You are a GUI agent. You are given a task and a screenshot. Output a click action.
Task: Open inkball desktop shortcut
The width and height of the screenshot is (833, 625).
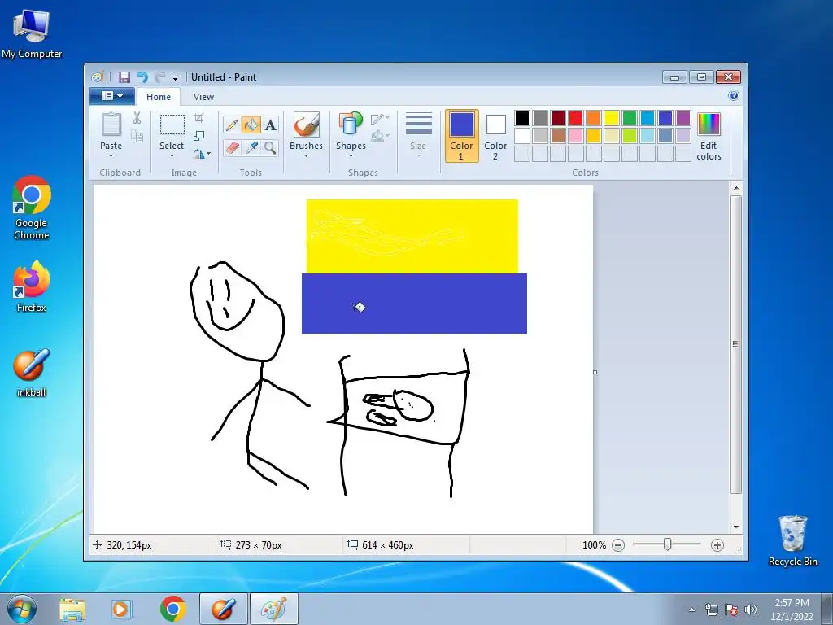coord(32,373)
